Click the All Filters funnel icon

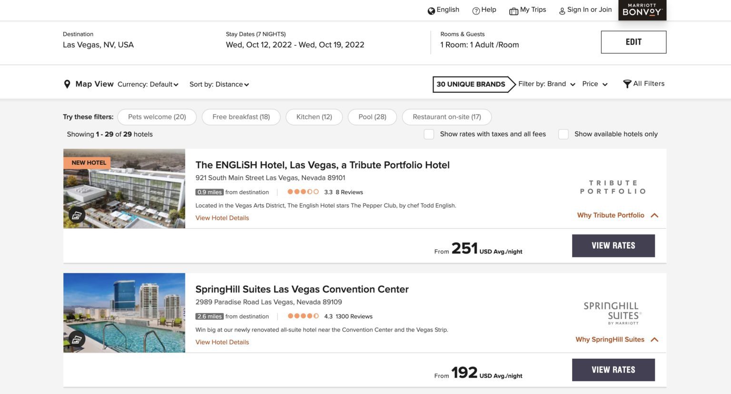(627, 83)
